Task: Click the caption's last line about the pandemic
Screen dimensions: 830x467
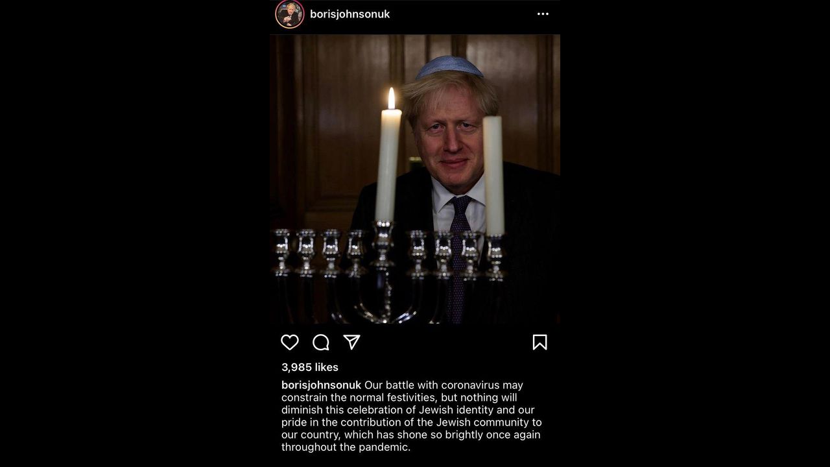Action: click(346, 447)
